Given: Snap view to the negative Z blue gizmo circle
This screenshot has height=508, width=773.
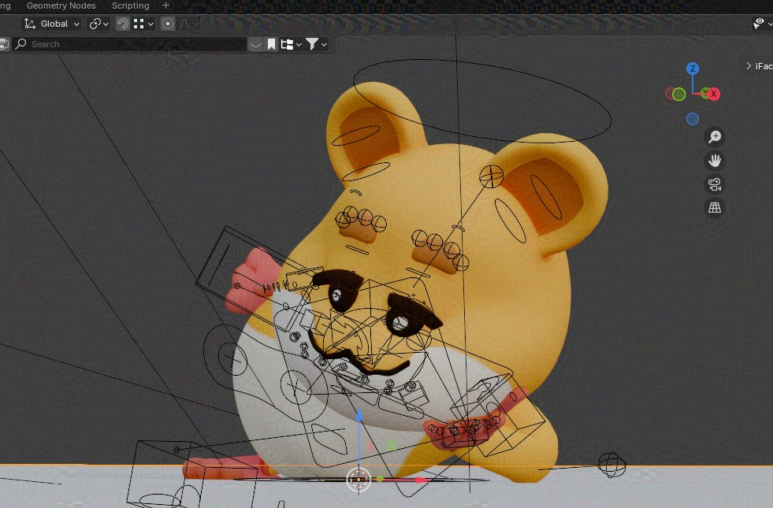Looking at the screenshot, I should [x=693, y=119].
